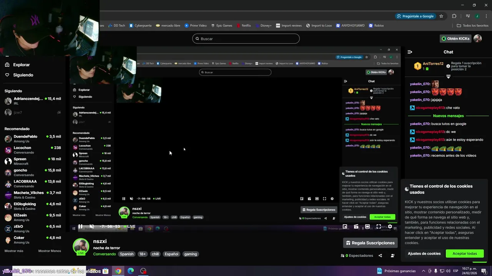Screen dimensions: 492x276
Task: Open the Netflix bookmark
Action: tap(243, 26)
